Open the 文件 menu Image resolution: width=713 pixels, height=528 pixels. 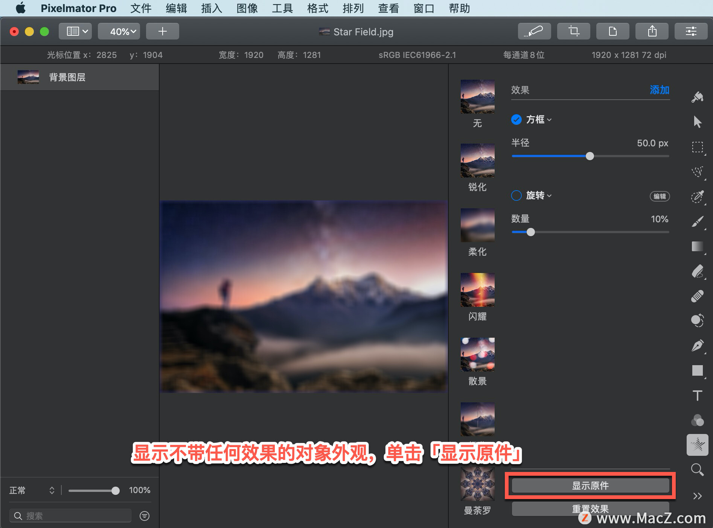click(x=141, y=8)
